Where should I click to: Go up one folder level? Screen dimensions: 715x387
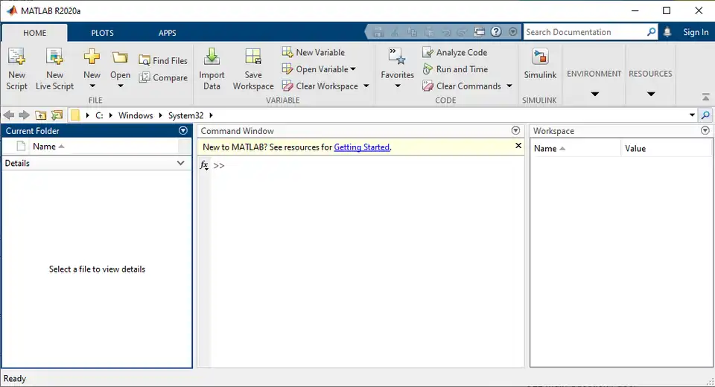click(40, 115)
